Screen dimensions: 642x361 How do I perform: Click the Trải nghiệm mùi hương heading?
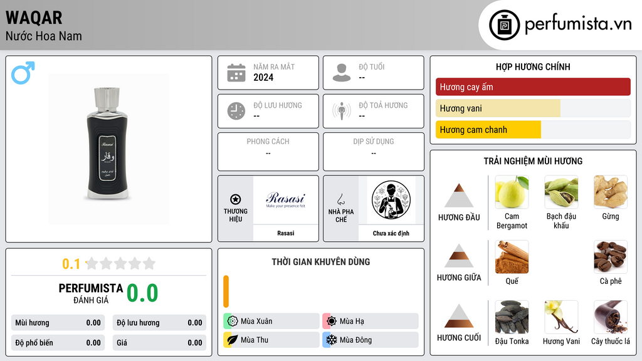click(x=533, y=161)
